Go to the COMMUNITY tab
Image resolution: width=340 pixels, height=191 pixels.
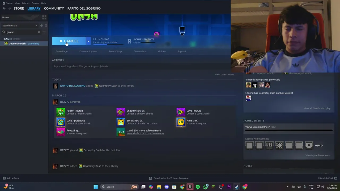point(54,8)
